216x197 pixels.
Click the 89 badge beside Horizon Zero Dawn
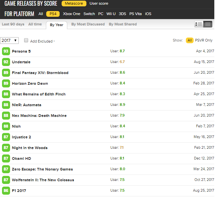click(x=6, y=83)
